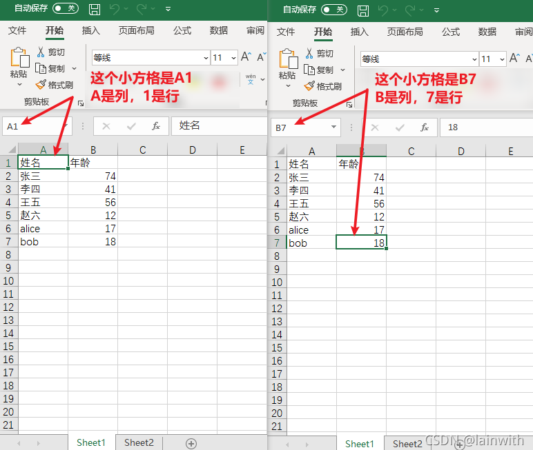The image size is (533, 450).
Task: Switch to 页面布局 tab in left window
Action: point(136,30)
